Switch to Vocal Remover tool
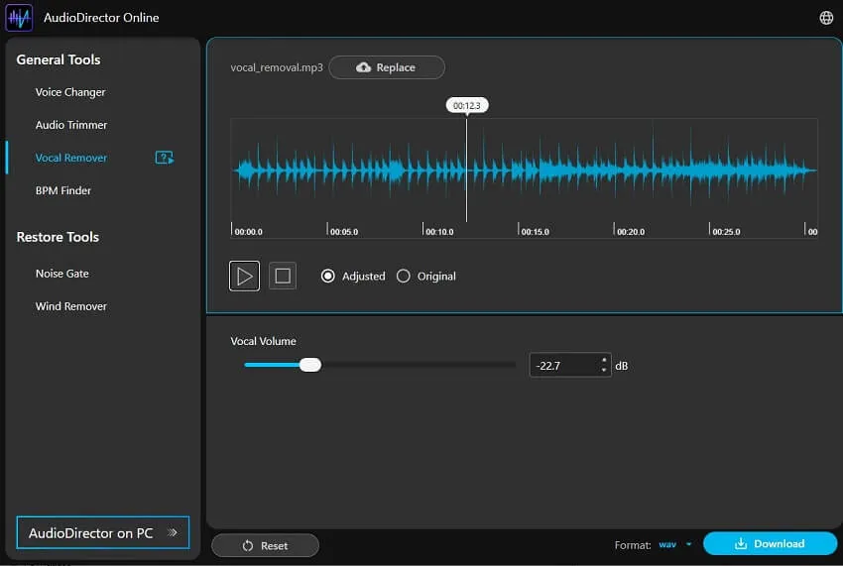 [71, 158]
